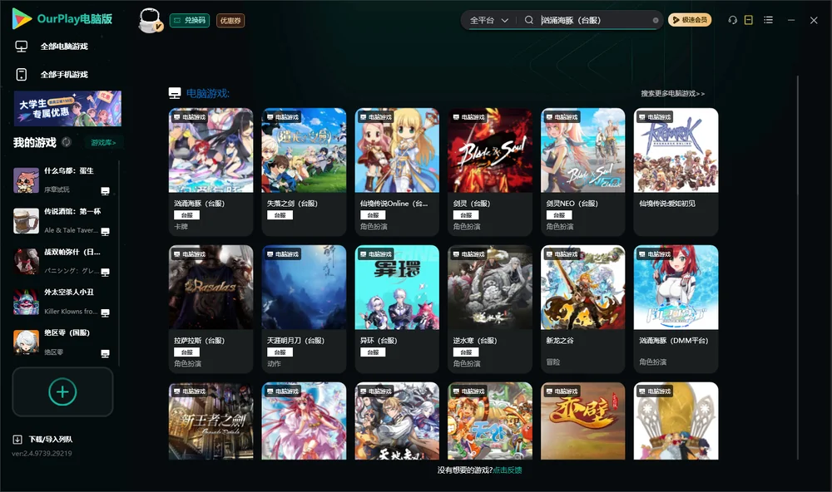Click the 什么鸟都: 蛋生 game icon
This screenshot has height=492, width=832.
(26, 180)
